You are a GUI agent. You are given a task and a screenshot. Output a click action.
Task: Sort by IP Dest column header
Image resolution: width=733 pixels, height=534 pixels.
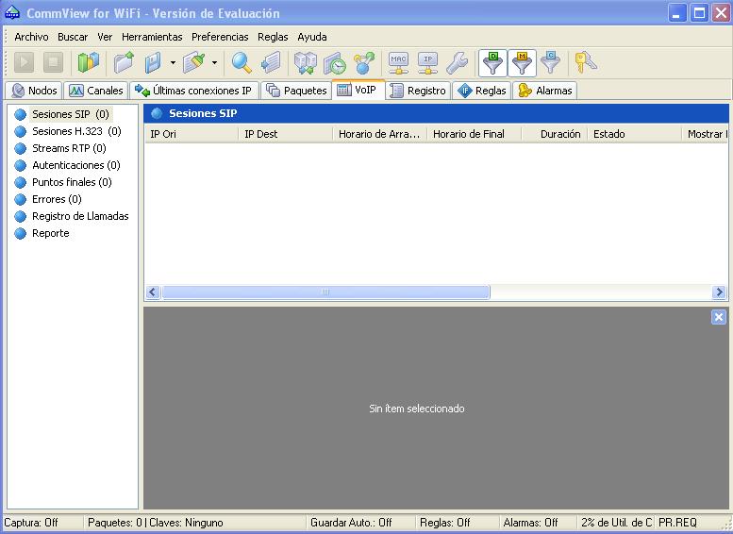[x=286, y=134]
